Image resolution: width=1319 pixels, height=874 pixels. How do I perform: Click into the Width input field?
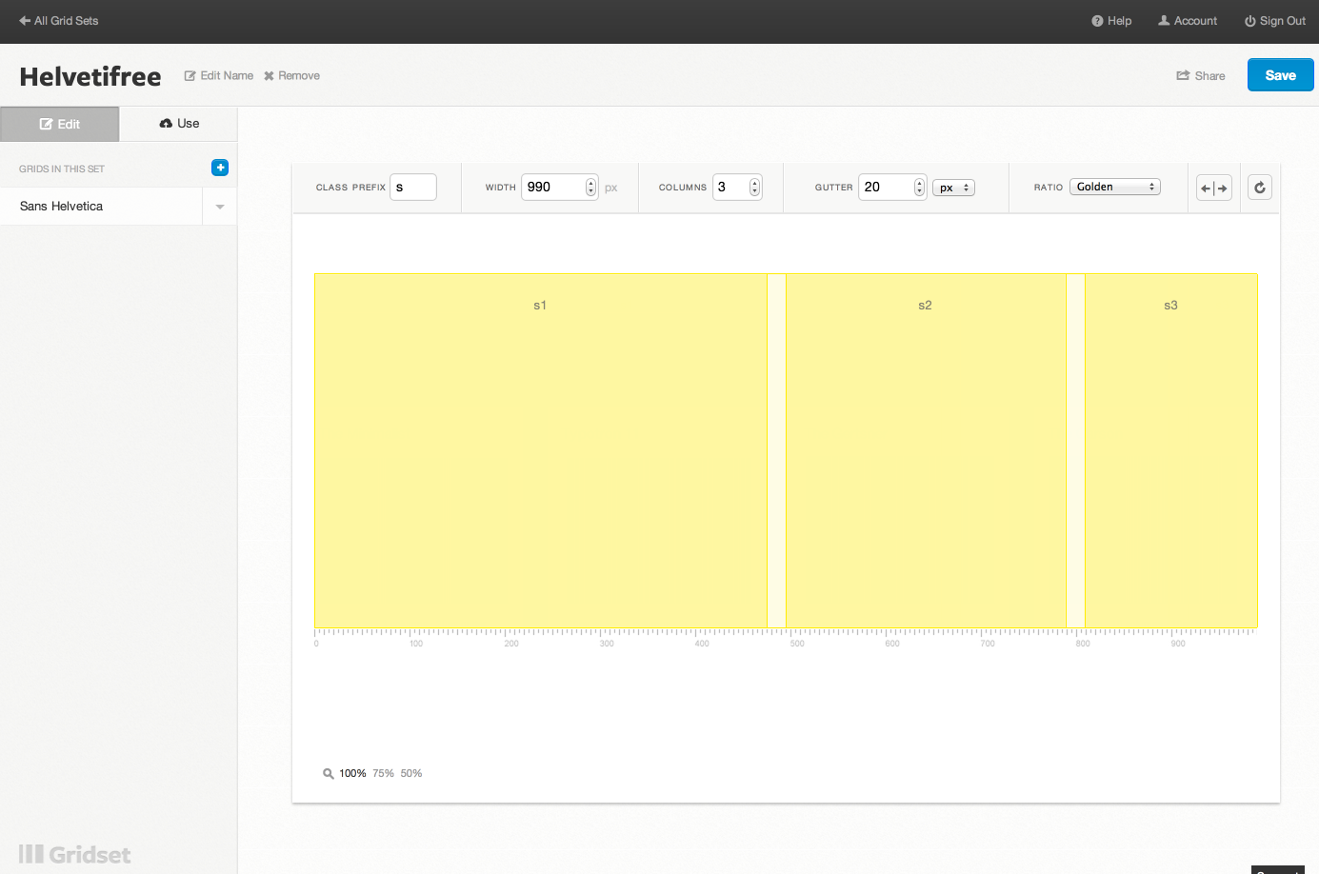pyautogui.click(x=553, y=187)
